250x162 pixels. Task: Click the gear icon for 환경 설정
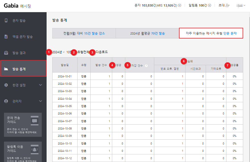pos(6,85)
